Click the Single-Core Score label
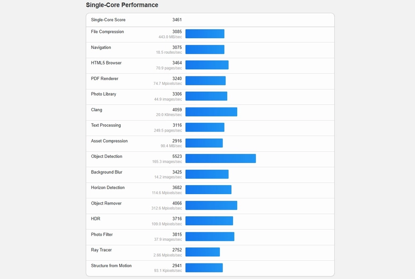 [108, 20]
